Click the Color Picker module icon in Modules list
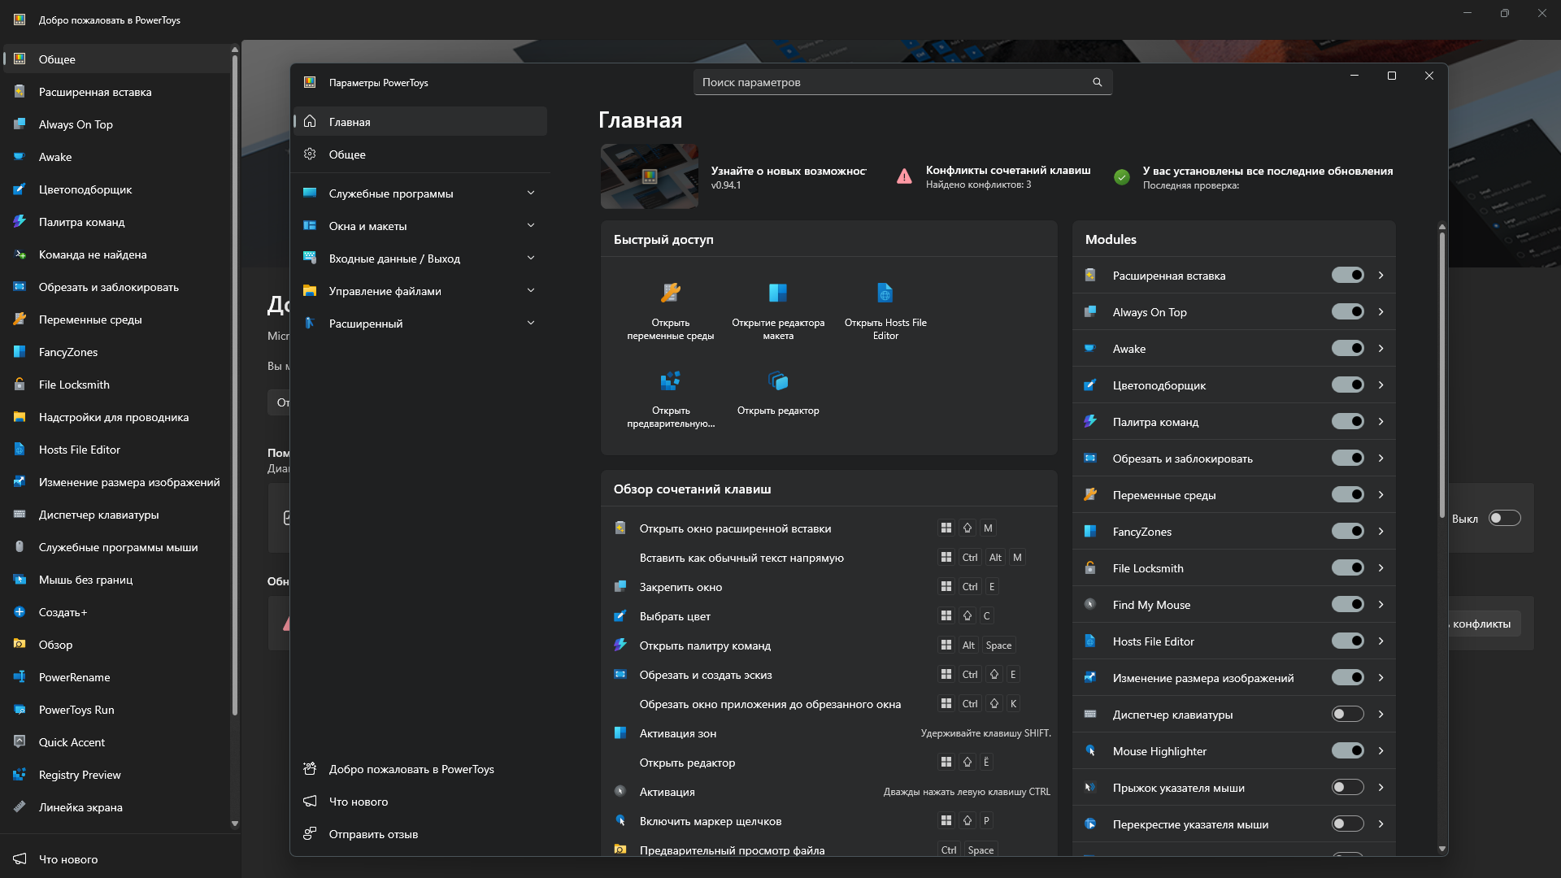This screenshot has width=1561, height=878. pos(1090,385)
